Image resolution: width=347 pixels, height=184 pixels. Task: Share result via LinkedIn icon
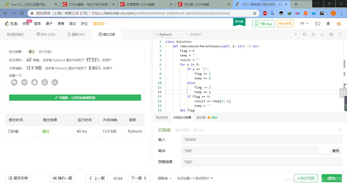(55, 82)
